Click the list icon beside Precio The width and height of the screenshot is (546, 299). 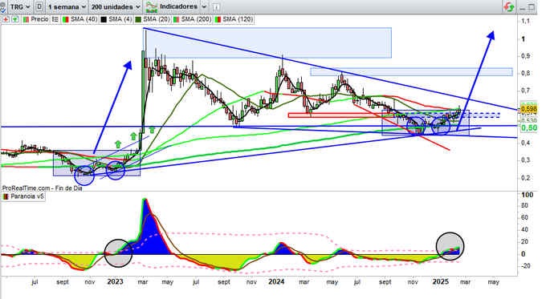(x=55, y=19)
